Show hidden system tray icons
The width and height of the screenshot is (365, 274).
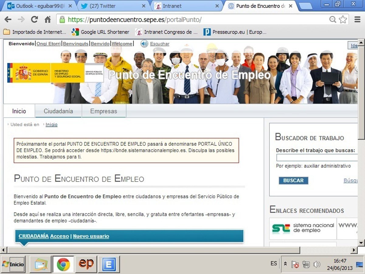[285, 264]
